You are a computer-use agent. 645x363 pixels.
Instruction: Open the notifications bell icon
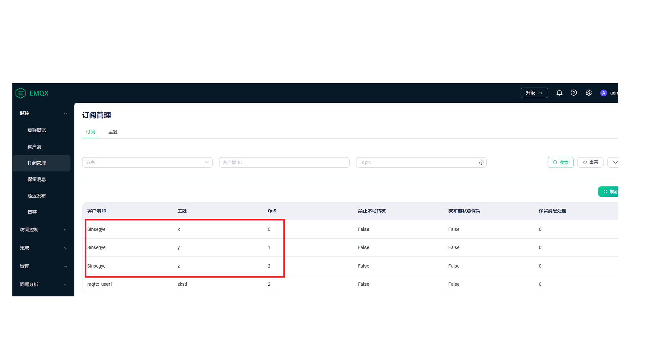click(x=559, y=93)
